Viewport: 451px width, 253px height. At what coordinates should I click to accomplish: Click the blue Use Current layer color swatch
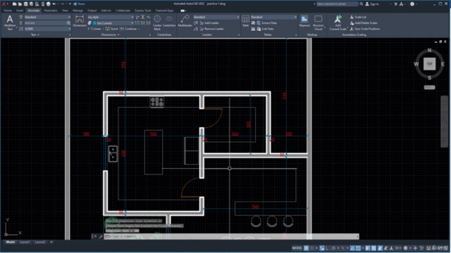pos(94,23)
